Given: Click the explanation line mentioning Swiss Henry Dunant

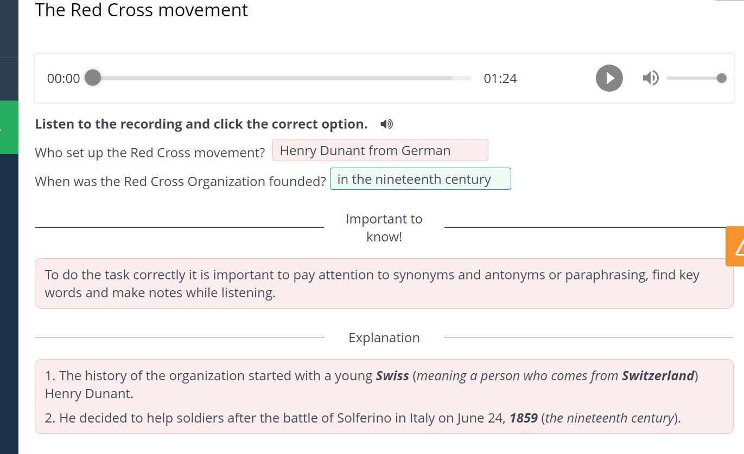Looking at the screenshot, I should click(371, 384).
